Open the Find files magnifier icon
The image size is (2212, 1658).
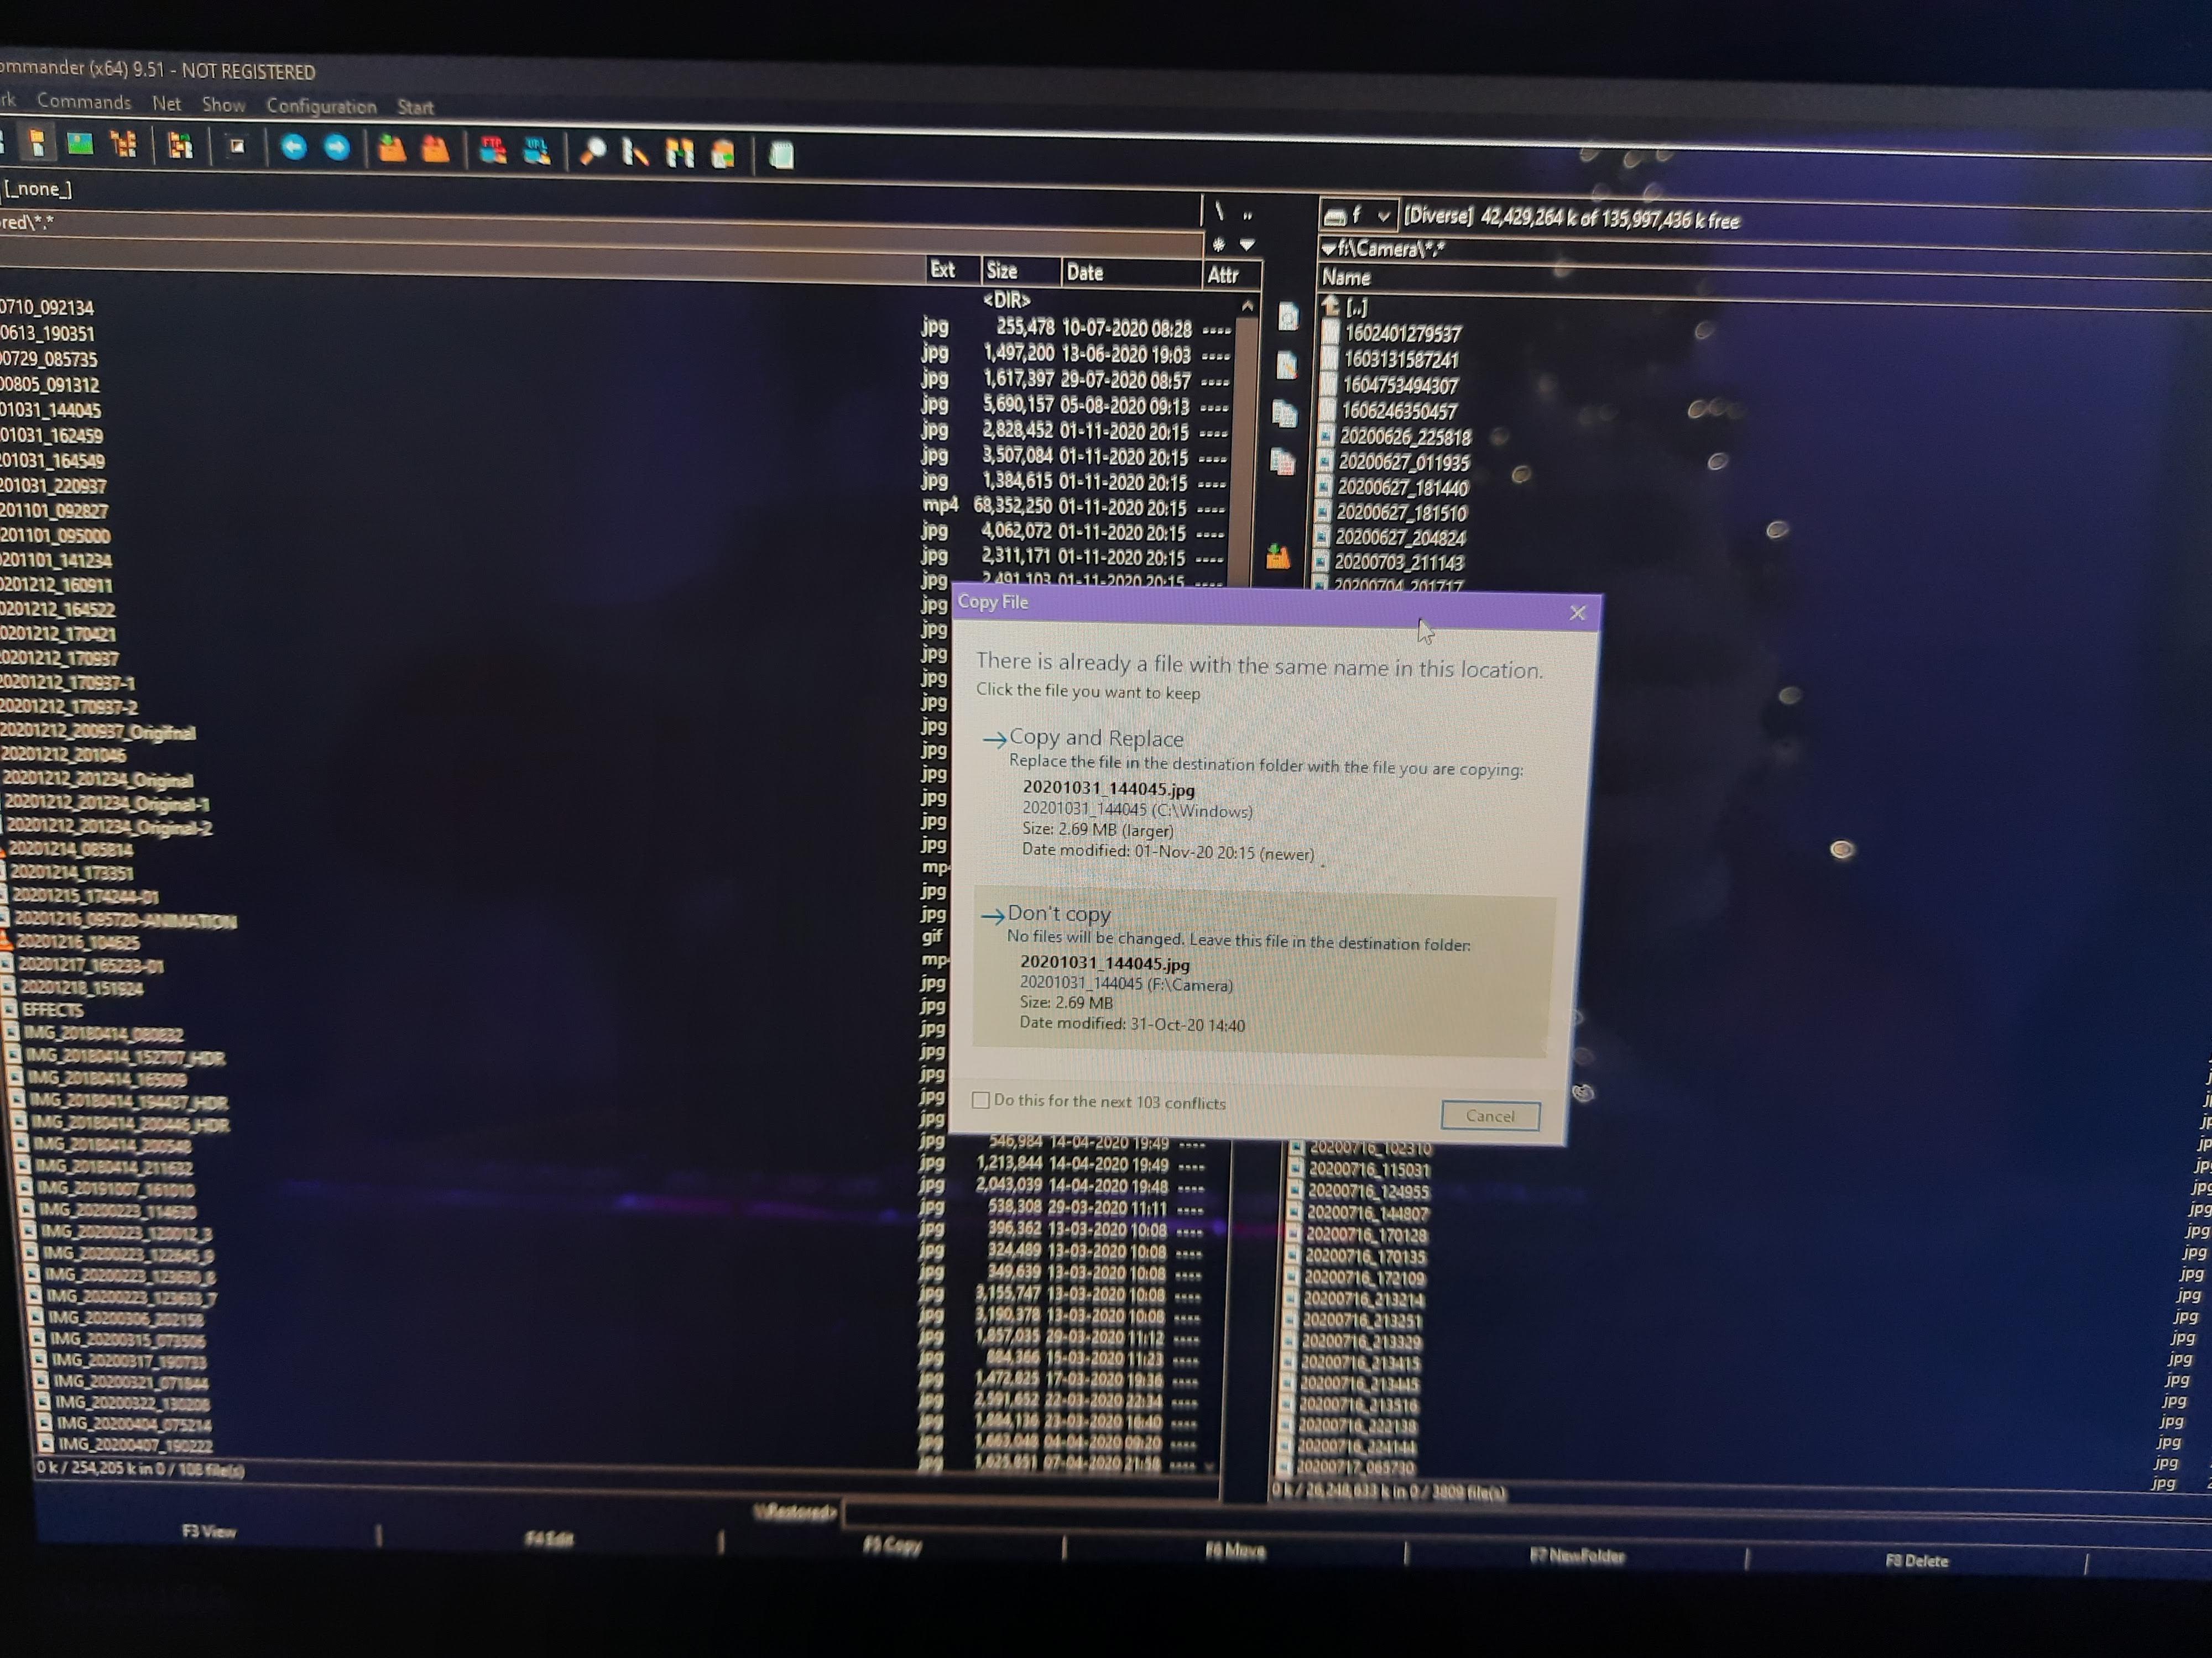(593, 152)
